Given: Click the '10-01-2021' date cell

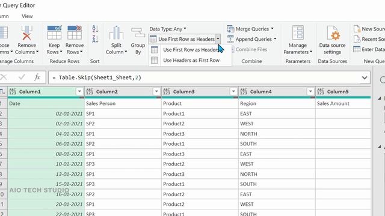Looking at the screenshot, I should point(46,164).
